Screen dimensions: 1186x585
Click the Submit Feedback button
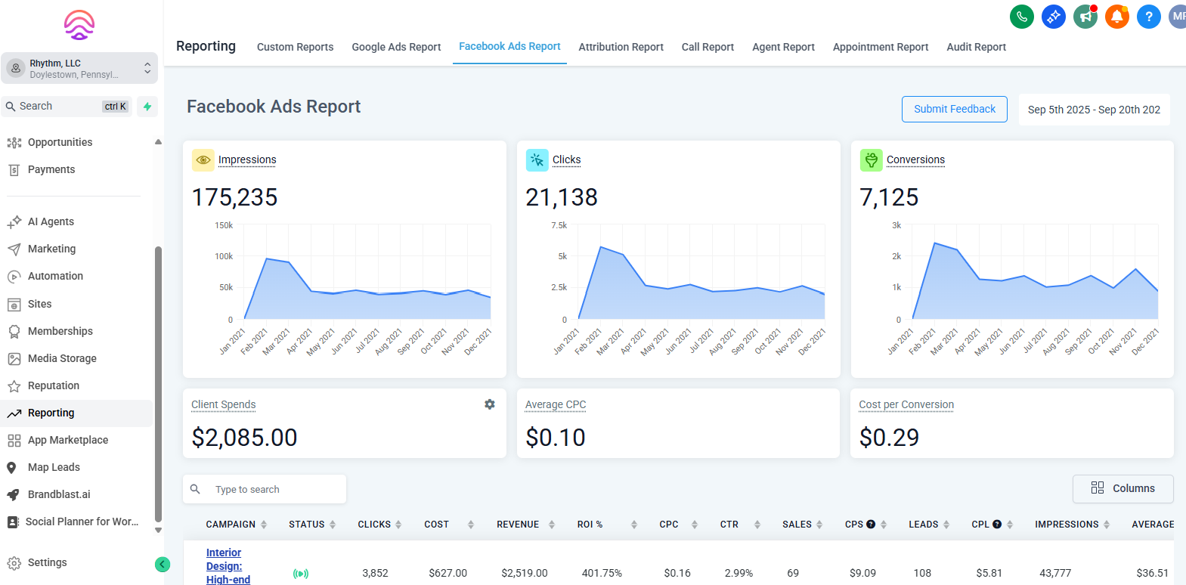954,110
